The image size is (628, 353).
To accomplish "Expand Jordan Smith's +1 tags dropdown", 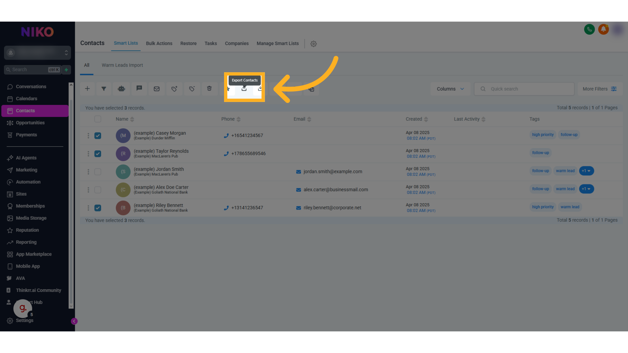I will 586,171.
